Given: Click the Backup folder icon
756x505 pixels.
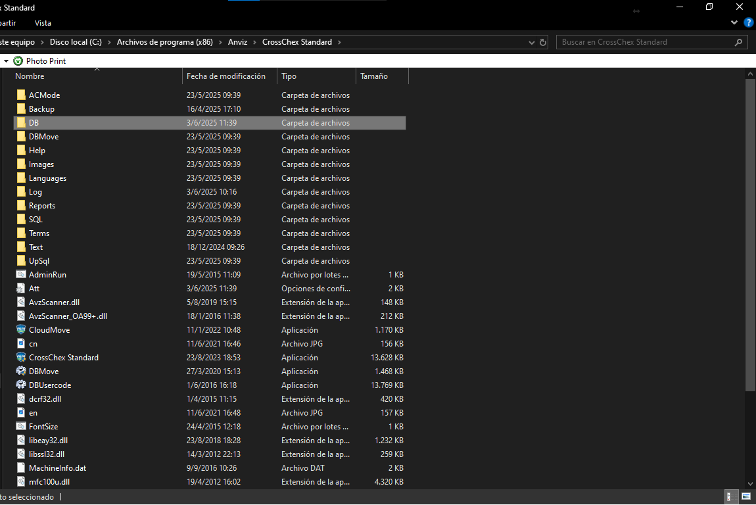Looking at the screenshot, I should point(21,109).
